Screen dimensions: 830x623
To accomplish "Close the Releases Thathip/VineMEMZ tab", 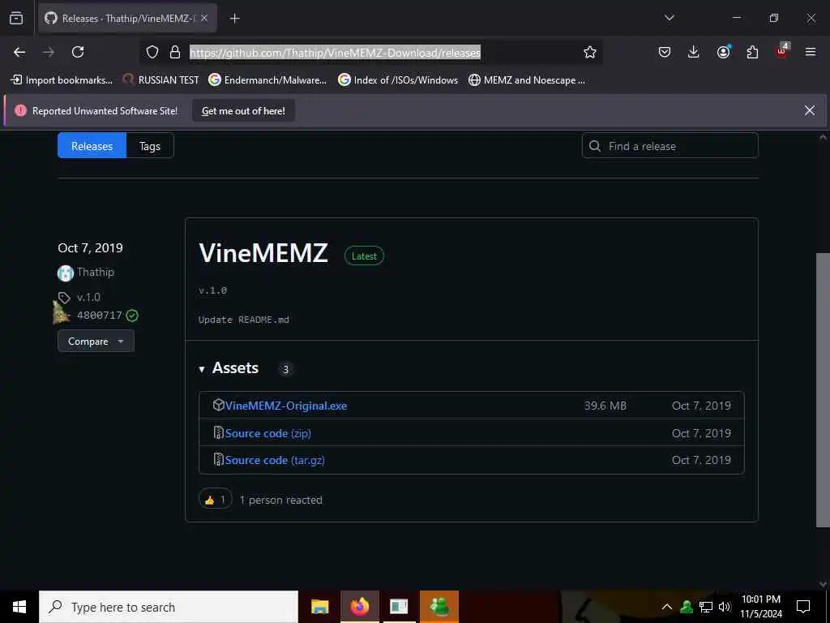I will click(204, 19).
